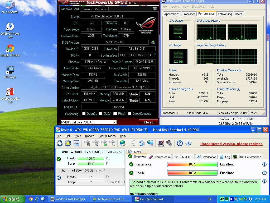Click the BIOS chip icon next to BIOS Version

[152, 42]
